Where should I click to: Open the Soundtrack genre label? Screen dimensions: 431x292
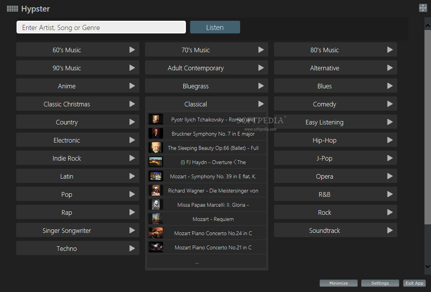(x=325, y=231)
